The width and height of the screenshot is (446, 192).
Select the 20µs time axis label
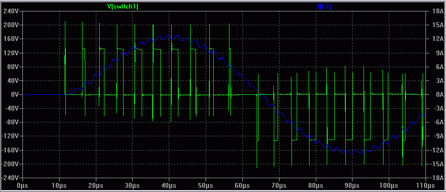[96, 186]
